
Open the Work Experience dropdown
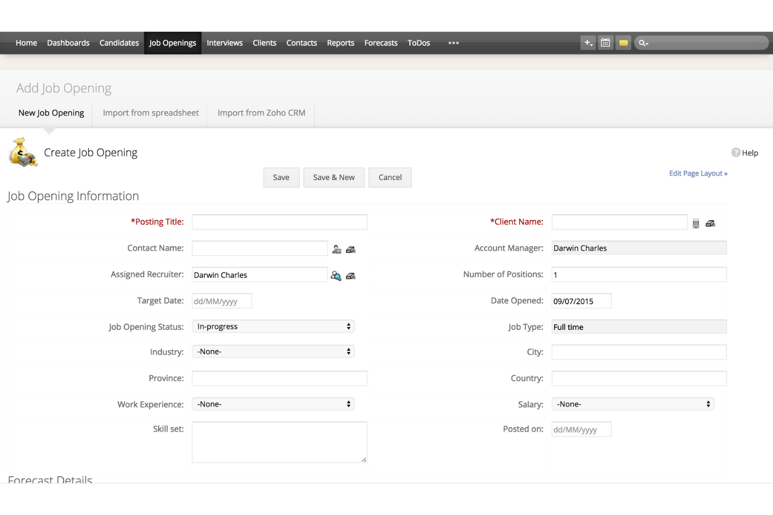click(273, 403)
